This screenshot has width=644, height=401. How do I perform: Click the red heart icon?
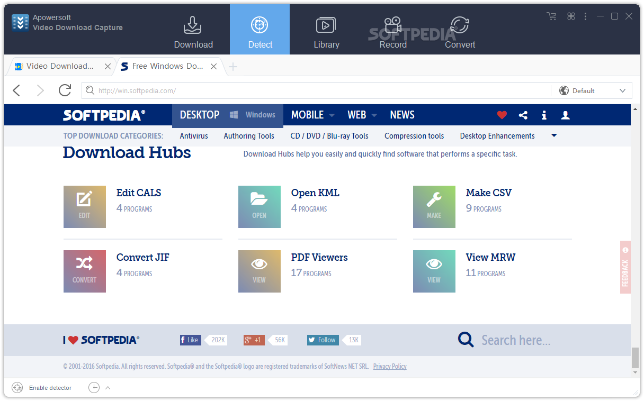[502, 115]
